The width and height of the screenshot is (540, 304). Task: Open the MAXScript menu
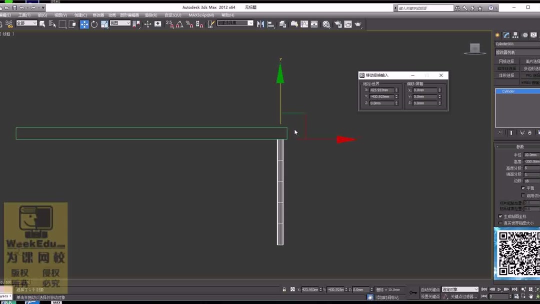pos(201,15)
